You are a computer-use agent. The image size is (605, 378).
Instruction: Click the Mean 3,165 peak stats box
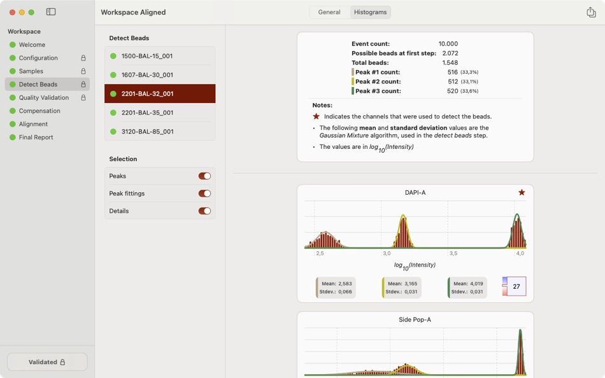[x=401, y=288]
